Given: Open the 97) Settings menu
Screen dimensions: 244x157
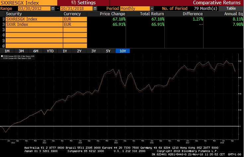Looking at the screenshot, I should [x=84, y=3].
